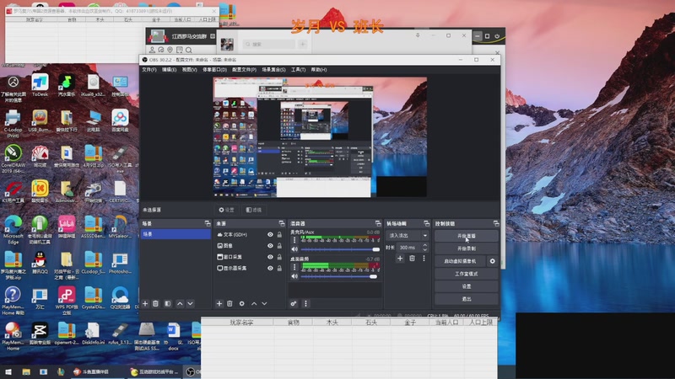Open the Windows Start menu

coord(8,371)
